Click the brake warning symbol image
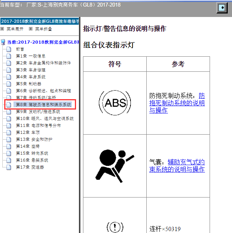The image size is (232, 233). 115,227
